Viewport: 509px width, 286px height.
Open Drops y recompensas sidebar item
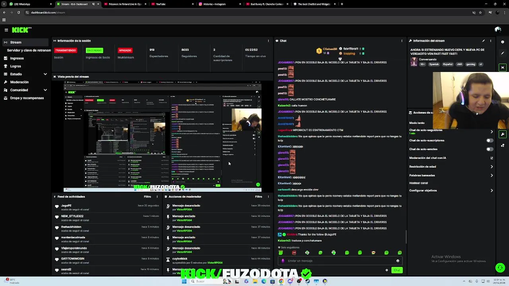(25, 98)
